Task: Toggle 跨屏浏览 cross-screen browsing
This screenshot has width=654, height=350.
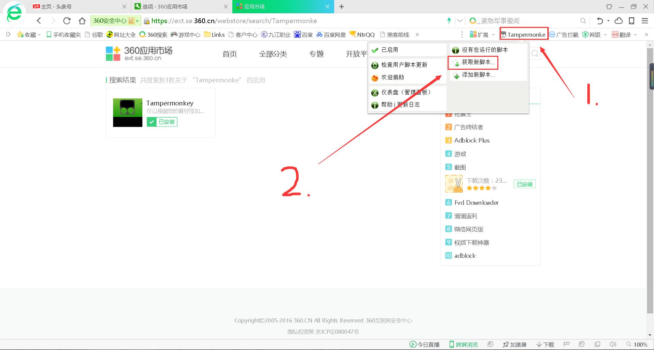Action: click(463, 344)
